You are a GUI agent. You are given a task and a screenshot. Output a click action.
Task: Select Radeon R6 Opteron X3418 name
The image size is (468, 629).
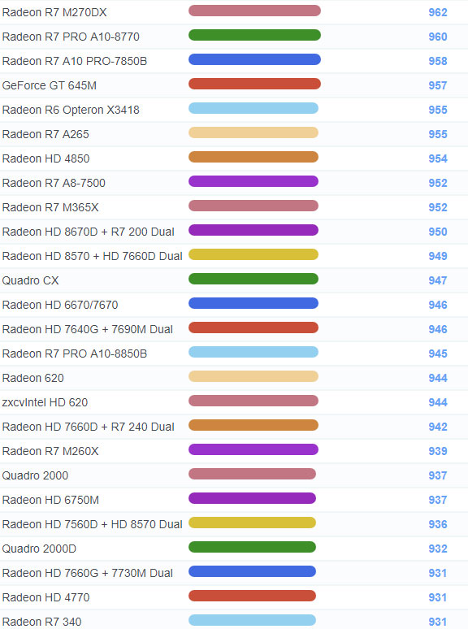click(x=71, y=110)
